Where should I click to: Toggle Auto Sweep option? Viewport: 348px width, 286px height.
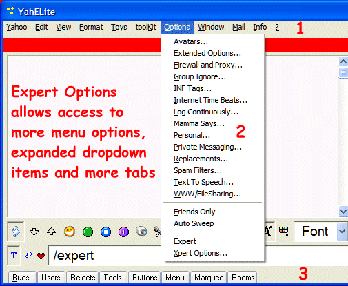pyautogui.click(x=213, y=223)
